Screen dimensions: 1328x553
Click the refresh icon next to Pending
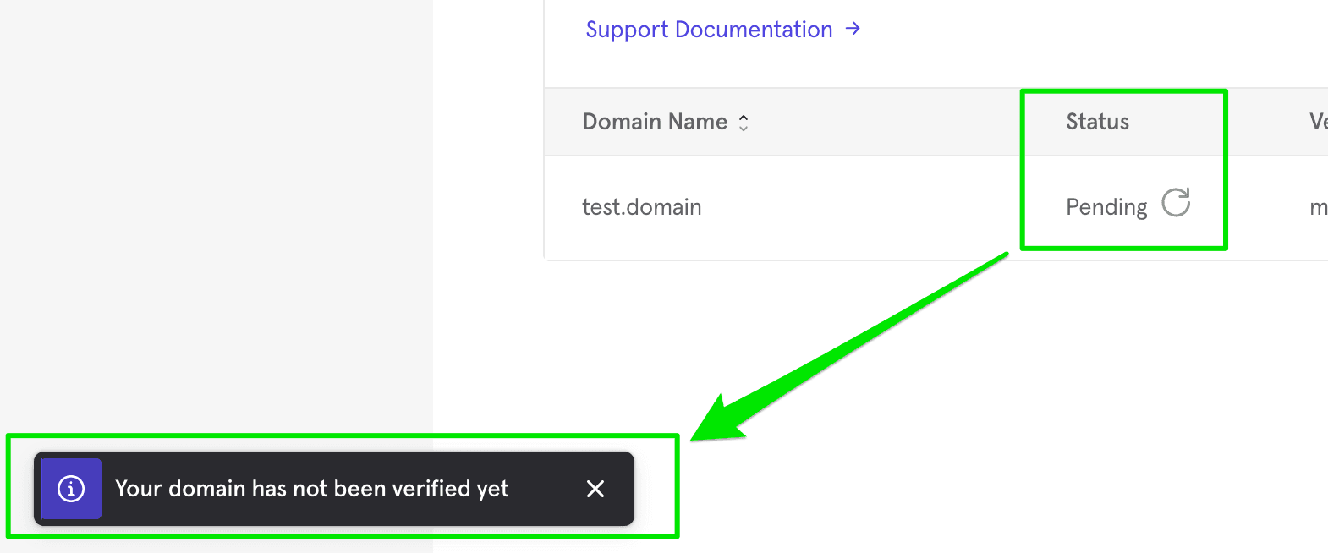[x=1176, y=203]
